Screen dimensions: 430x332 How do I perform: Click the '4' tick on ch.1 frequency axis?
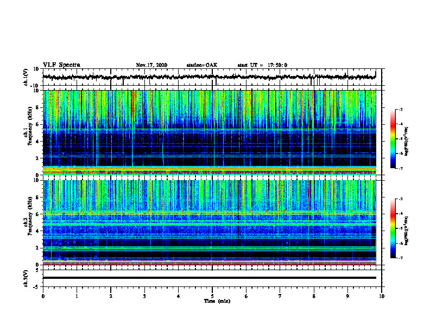point(37,142)
